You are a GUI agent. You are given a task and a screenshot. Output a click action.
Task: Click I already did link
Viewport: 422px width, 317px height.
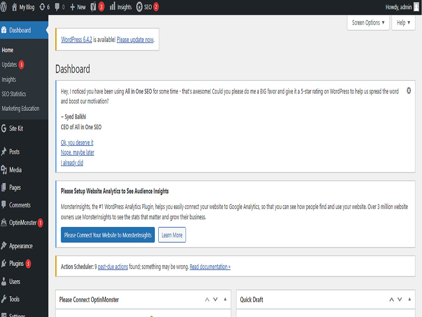pos(72,163)
